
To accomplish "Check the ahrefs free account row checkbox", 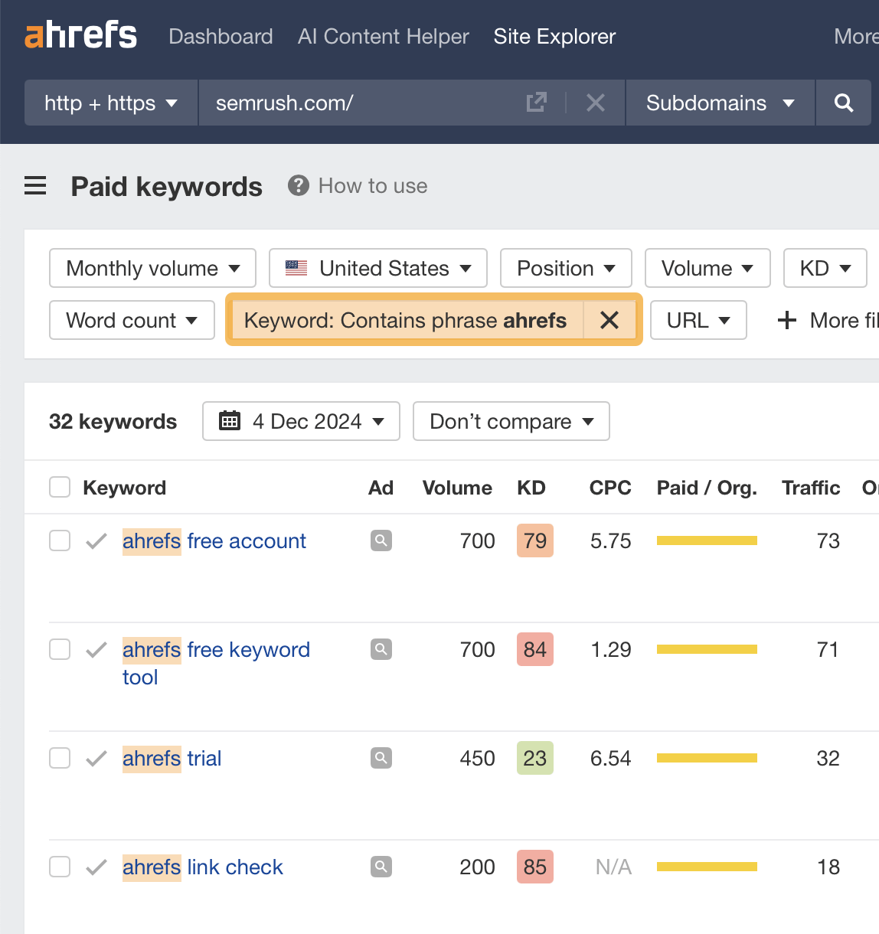I will (59, 540).
